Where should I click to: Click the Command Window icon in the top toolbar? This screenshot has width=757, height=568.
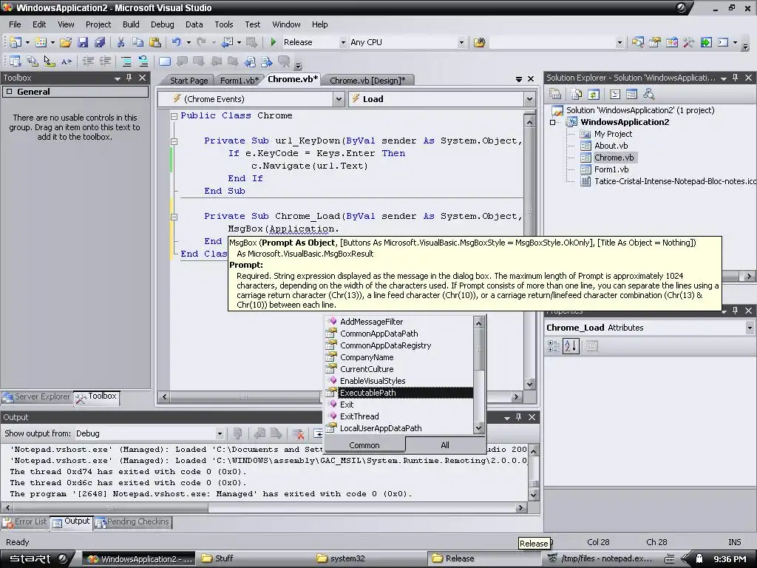pyautogui.click(x=723, y=42)
